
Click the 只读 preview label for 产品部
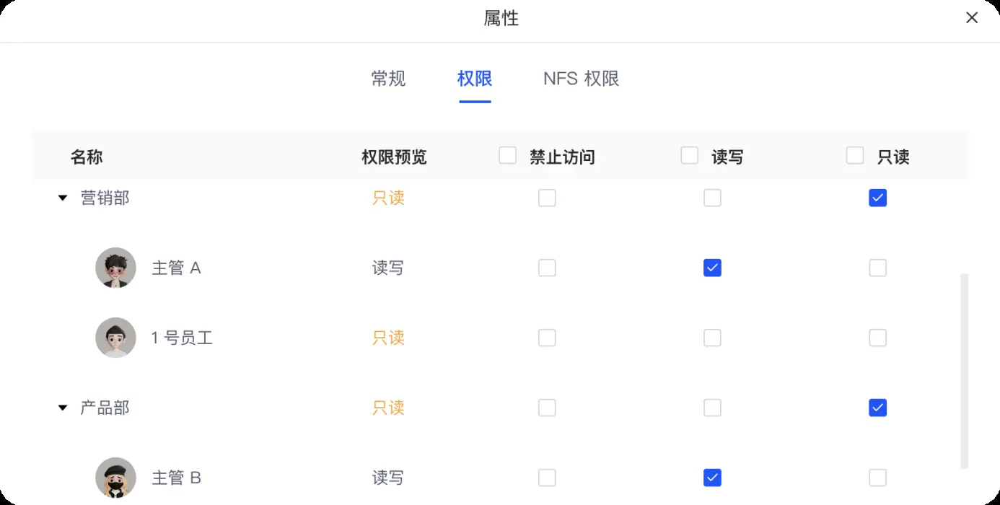click(x=387, y=408)
